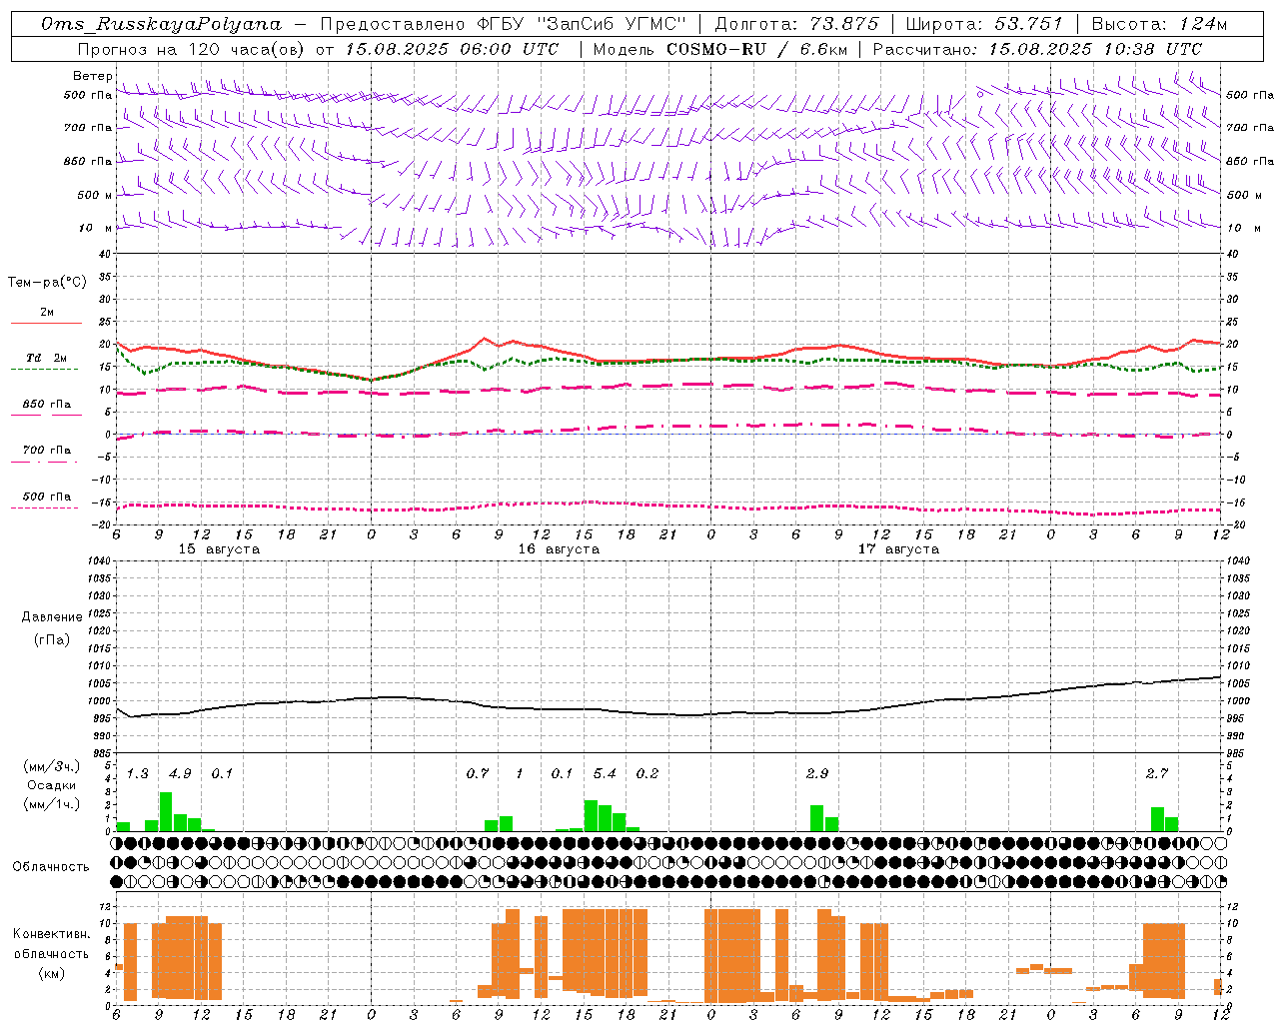Screen dimensions: 1279x1023
Task: Click the station title Oms_RusskayaPolyana
Action: [162, 24]
